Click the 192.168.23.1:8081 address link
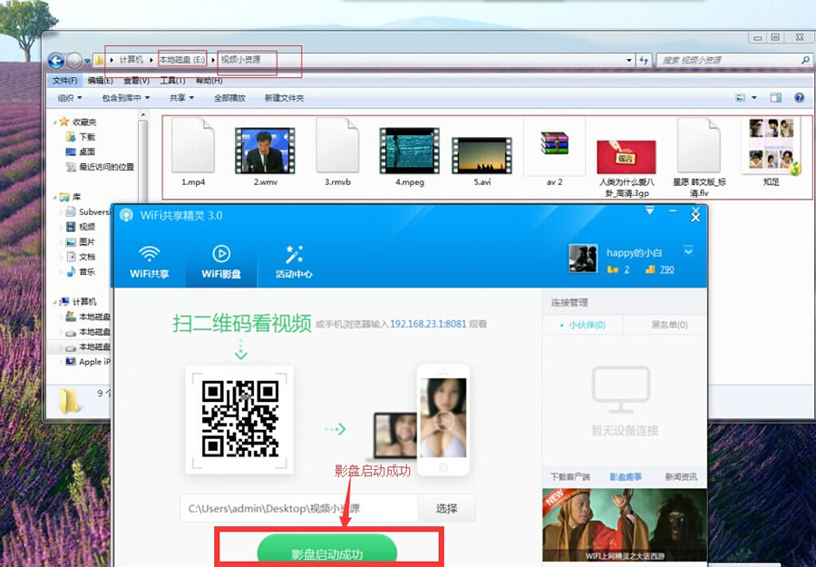816x567 pixels. pyautogui.click(x=428, y=324)
